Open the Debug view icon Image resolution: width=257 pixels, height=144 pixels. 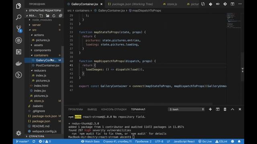point(18,40)
